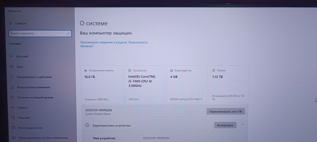Click the processor icon in Процессор card
Screen dimensions: 317x142
click(x=130, y=71)
